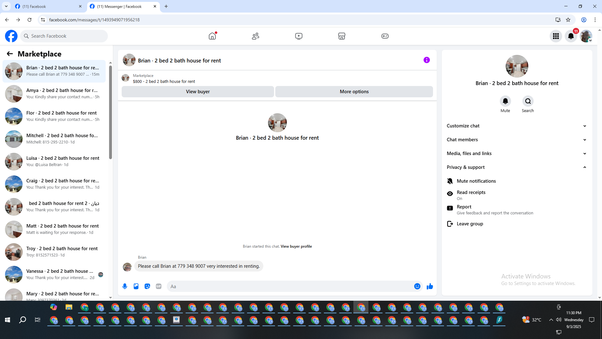Click the More options button
The image size is (602, 339).
pos(354,92)
